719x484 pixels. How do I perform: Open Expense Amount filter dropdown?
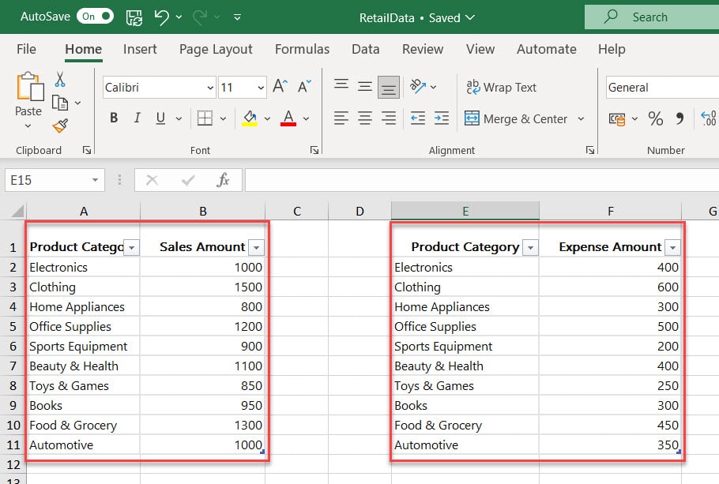click(x=672, y=247)
